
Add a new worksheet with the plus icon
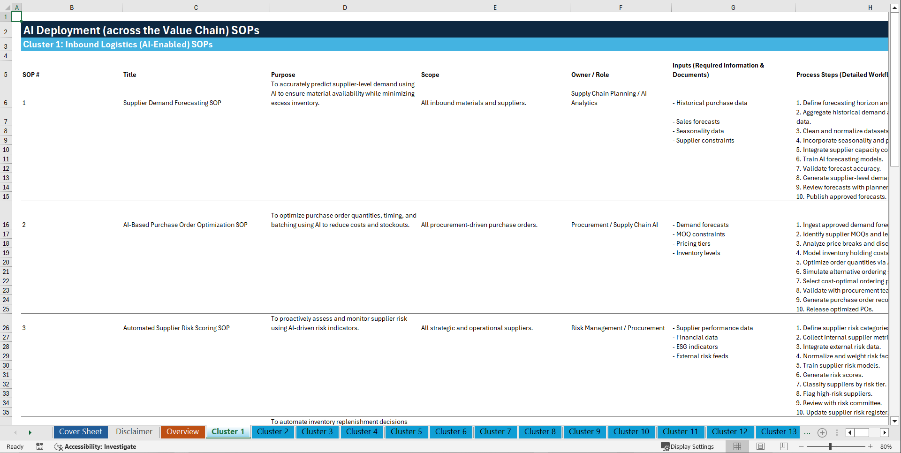pyautogui.click(x=822, y=432)
